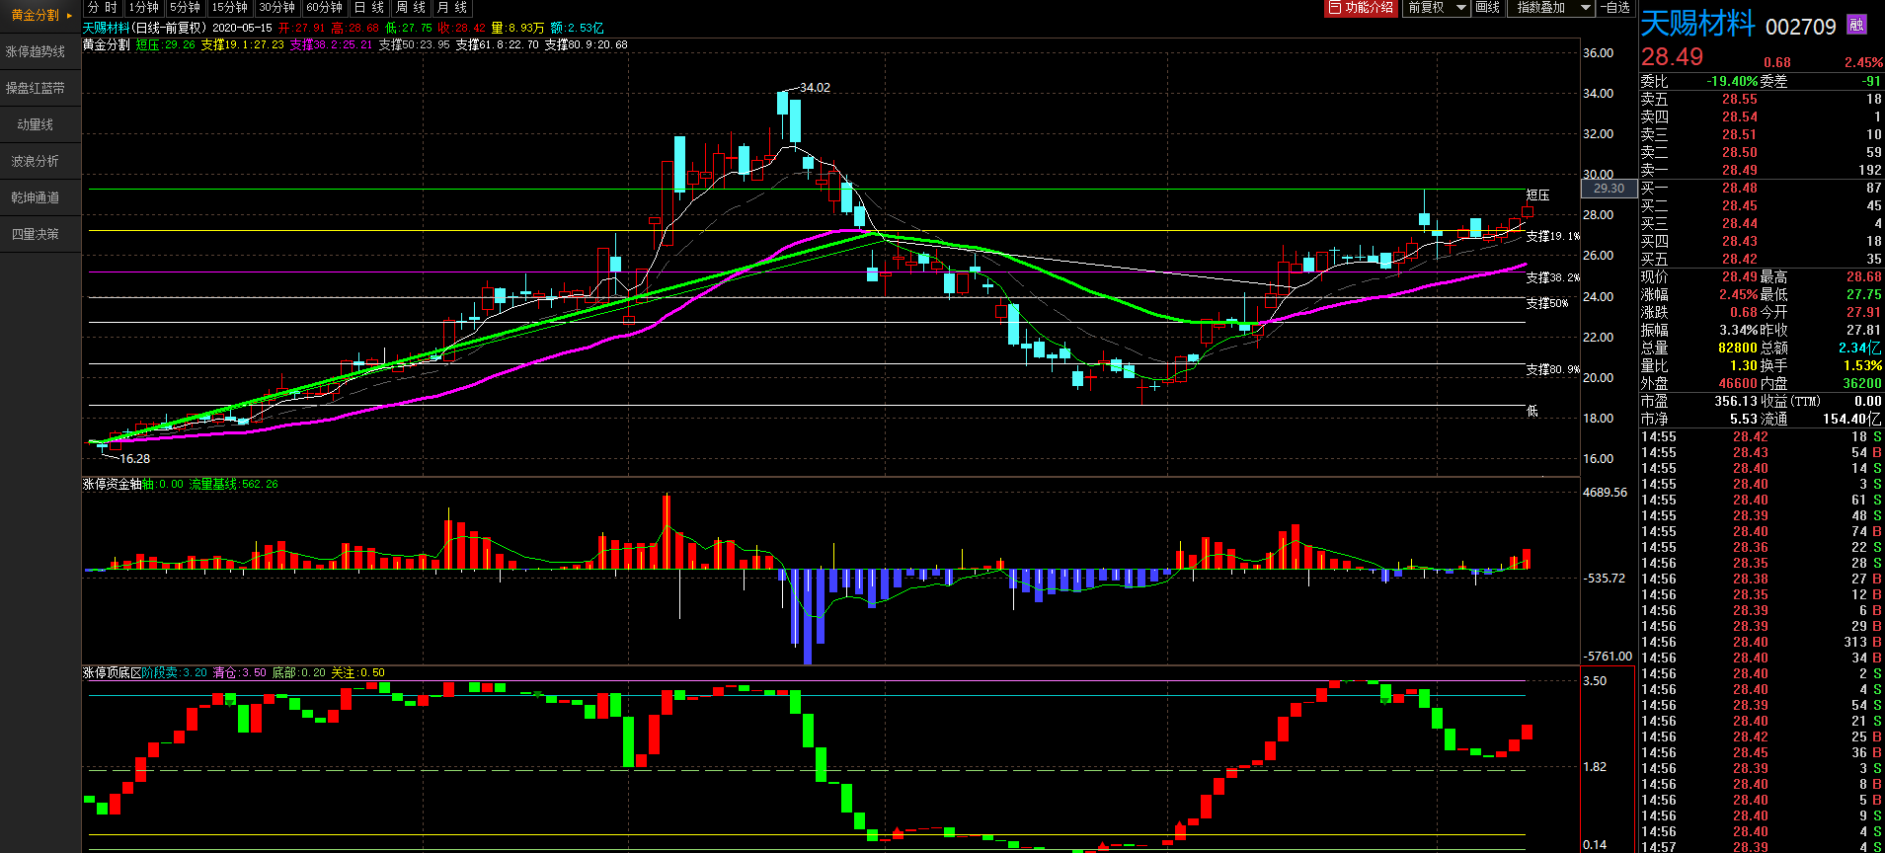This screenshot has height=853, width=1885.
Task: Click the 34.02 high price label on chart
Action: (x=815, y=88)
